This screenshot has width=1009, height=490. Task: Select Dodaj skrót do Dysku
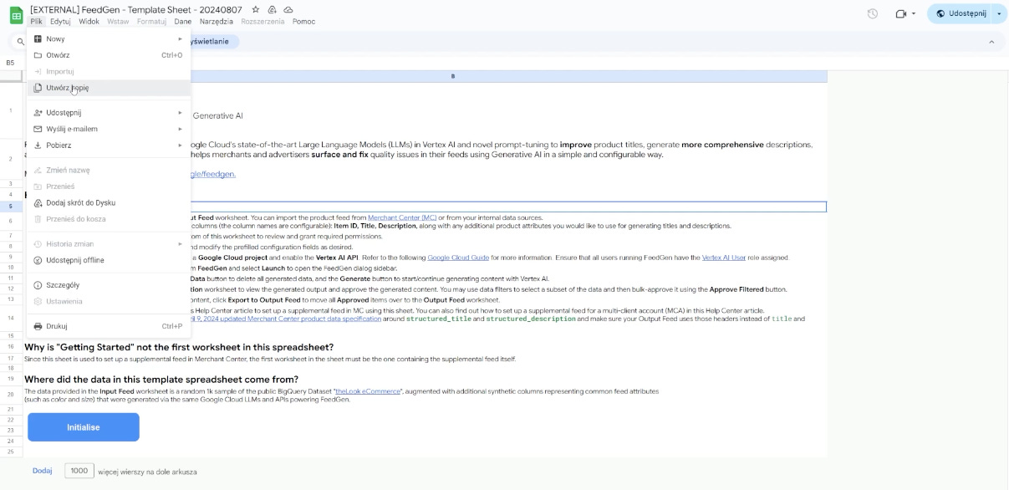tap(109, 202)
